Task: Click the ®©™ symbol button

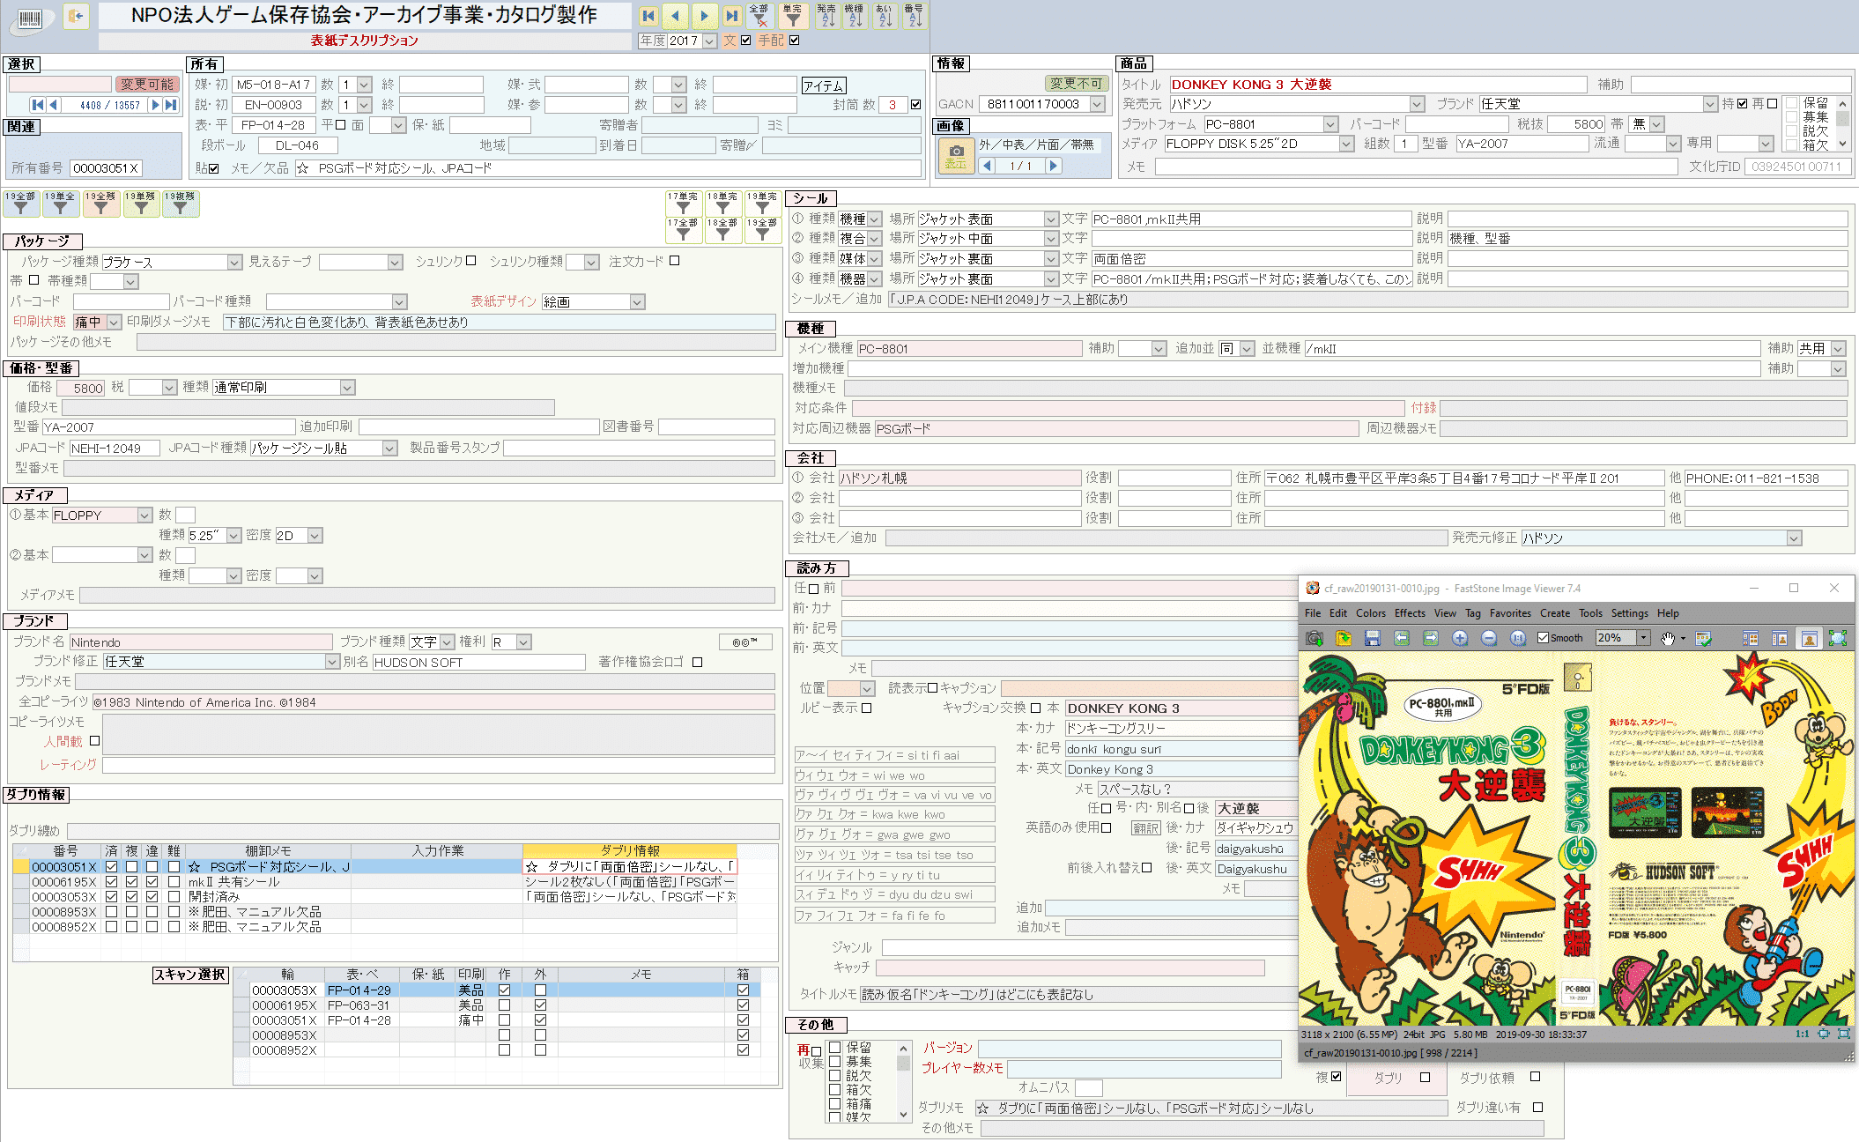Action: tap(745, 642)
